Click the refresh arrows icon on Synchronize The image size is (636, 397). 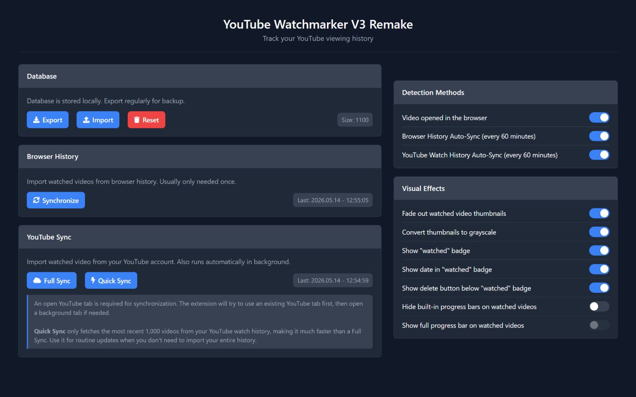(36, 200)
